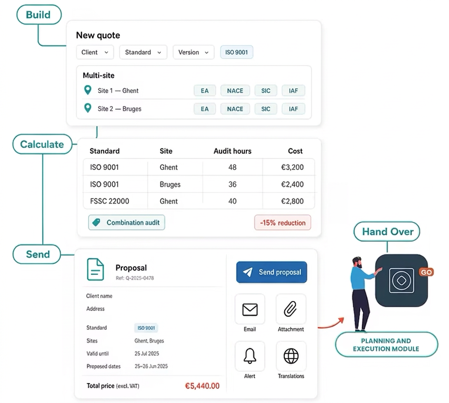Click the Multi-site section heading
This screenshot has width=449, height=403.
click(x=99, y=76)
